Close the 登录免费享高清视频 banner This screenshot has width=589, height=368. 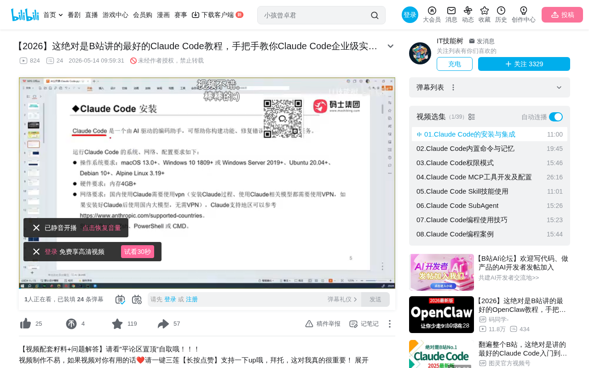pos(36,252)
